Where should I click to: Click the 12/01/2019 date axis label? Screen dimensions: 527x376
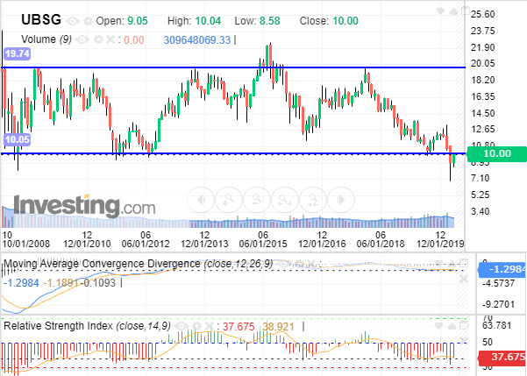[440, 244]
